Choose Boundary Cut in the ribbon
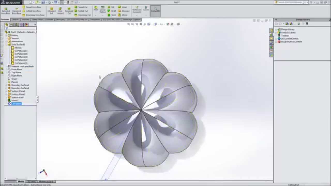 pyautogui.click(x=82, y=15)
